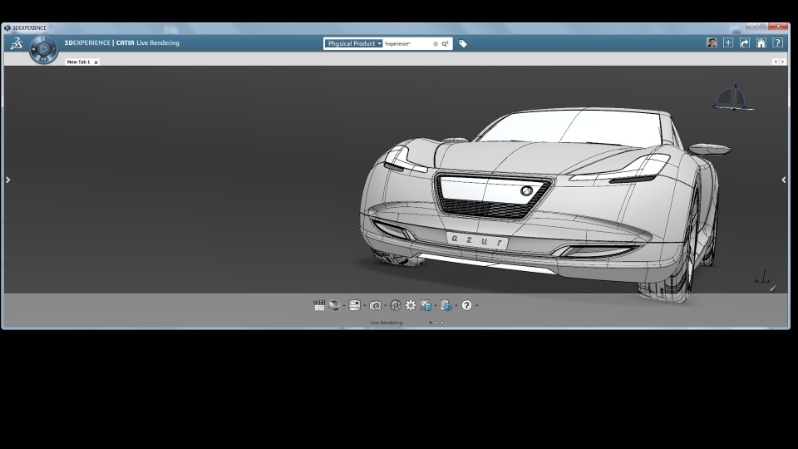Click the search input field
798x449 pixels.
[x=407, y=44]
